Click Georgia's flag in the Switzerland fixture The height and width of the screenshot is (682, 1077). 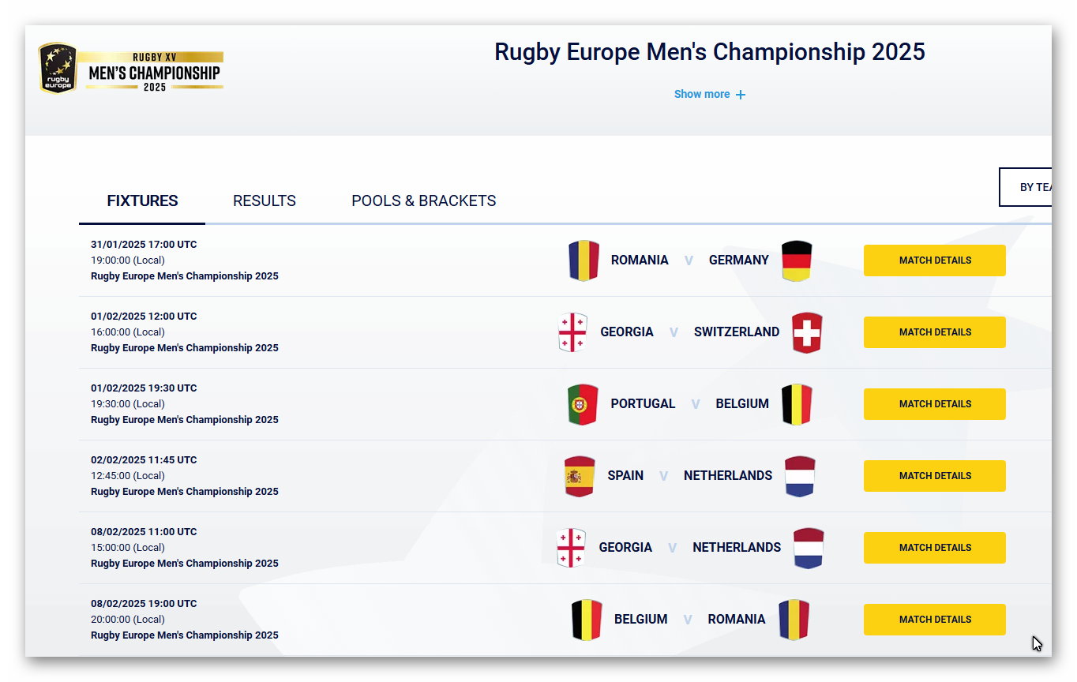point(572,332)
